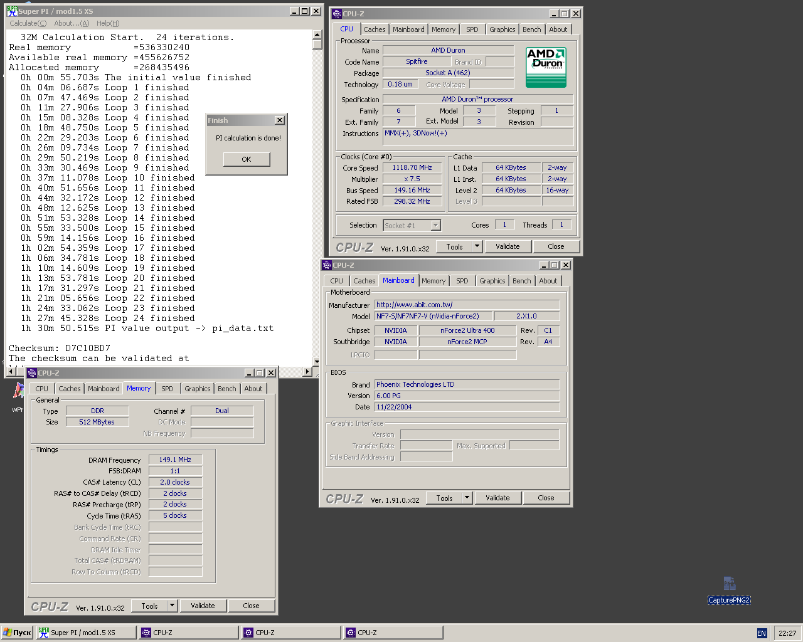Open the About menu in Super PI
Image resolution: width=803 pixels, height=642 pixels.
pos(72,23)
